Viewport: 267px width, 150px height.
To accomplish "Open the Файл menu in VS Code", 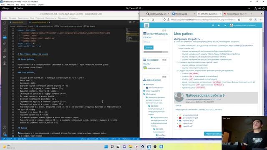I will point(5,18).
